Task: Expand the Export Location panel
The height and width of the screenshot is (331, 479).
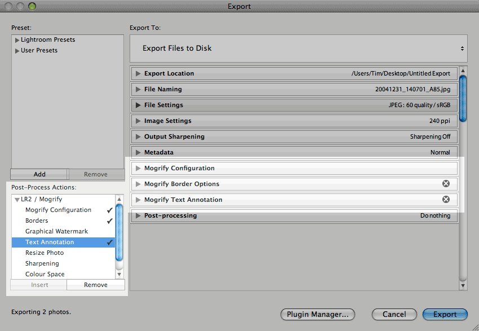Action: [138, 73]
